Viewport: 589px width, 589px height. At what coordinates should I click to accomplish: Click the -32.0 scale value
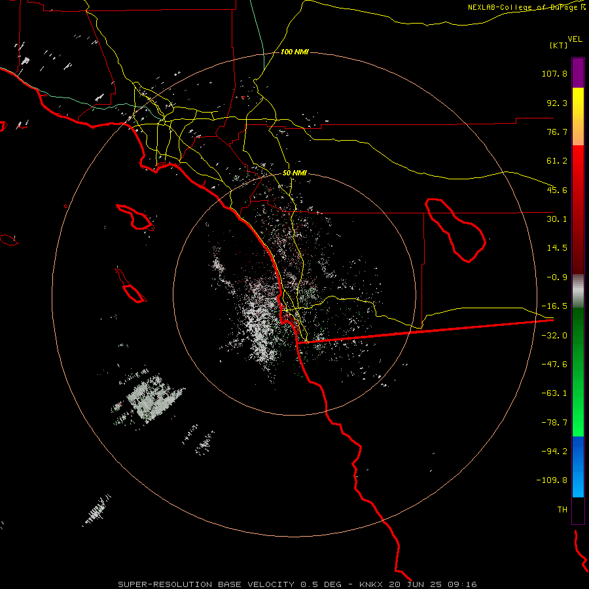(x=554, y=336)
